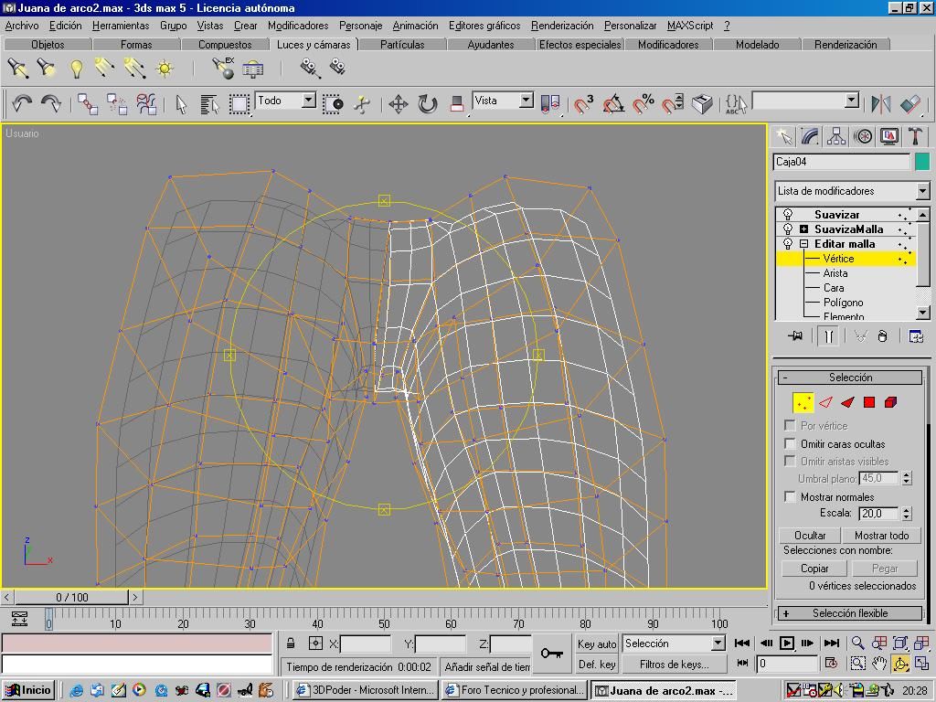Viewport: 936px width, 702px height.
Task: Choose Polygon sub-object selection icon
Action: click(869, 402)
